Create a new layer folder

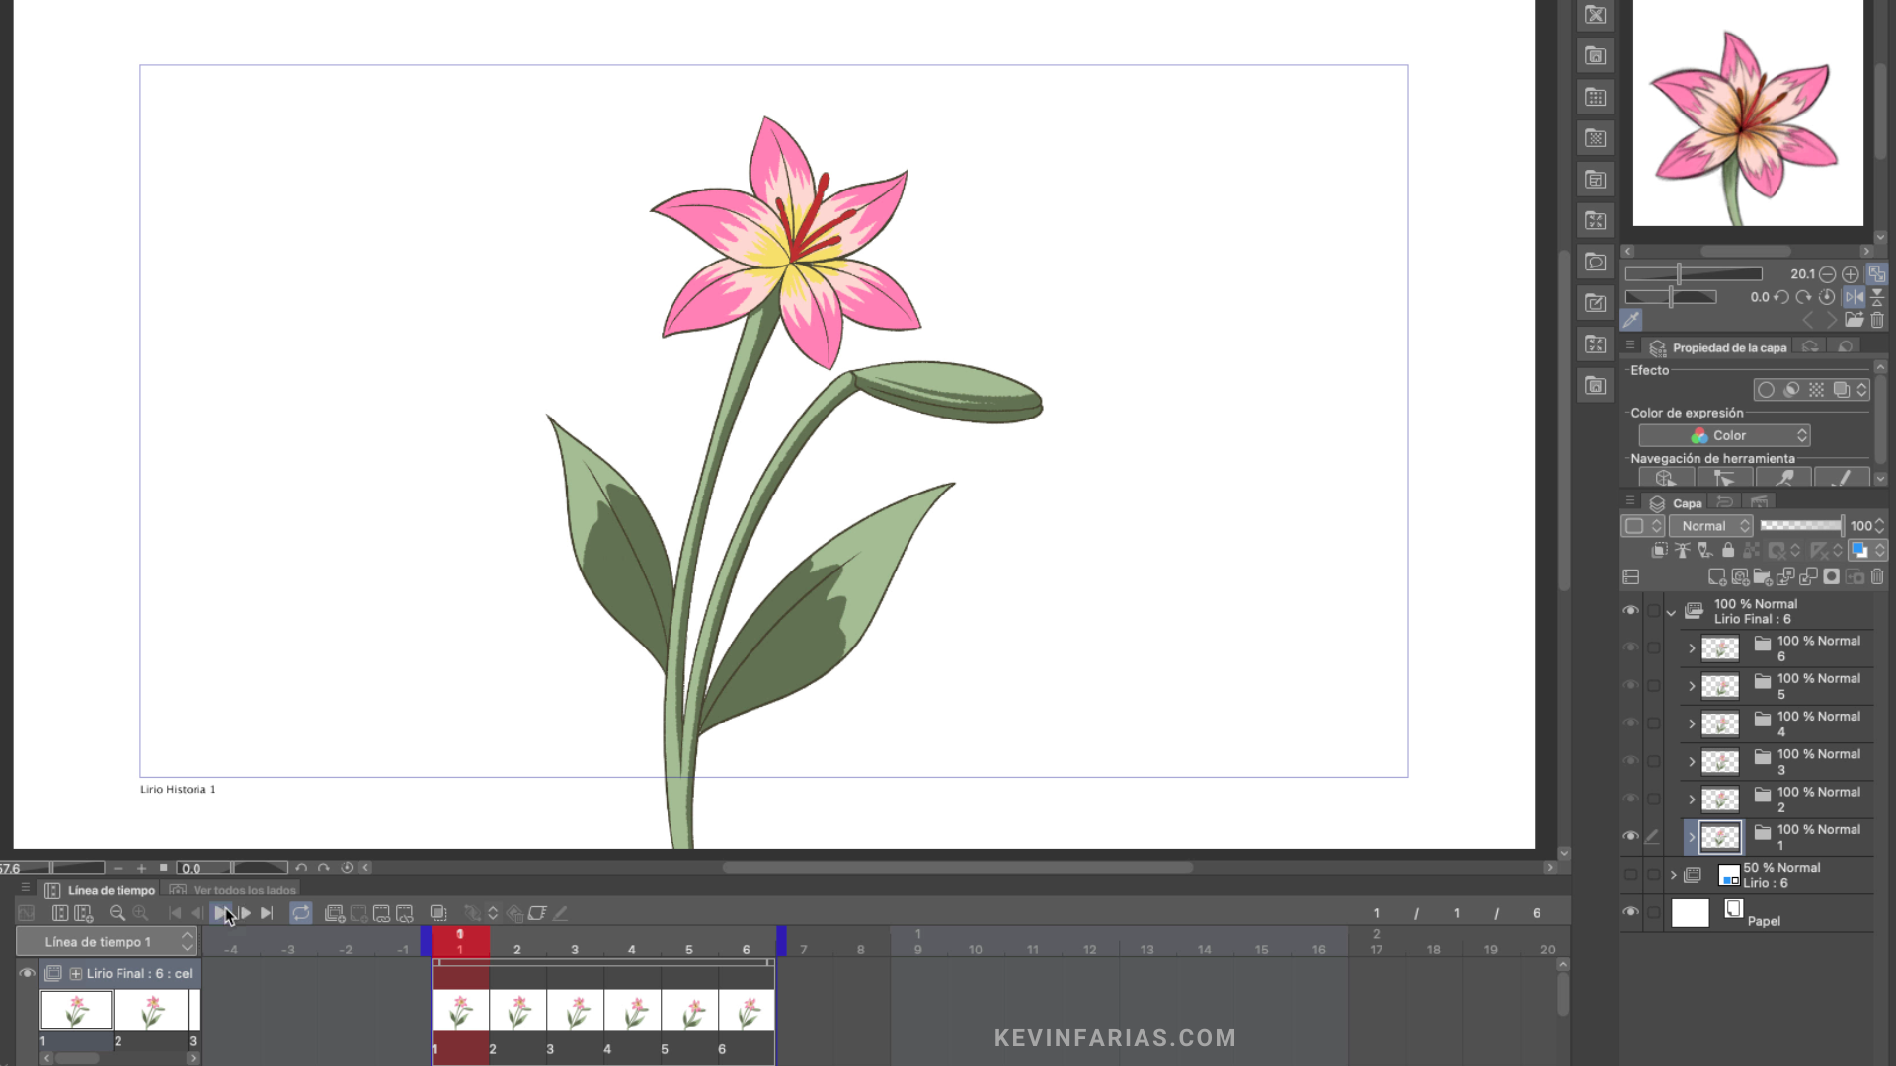(x=1762, y=576)
